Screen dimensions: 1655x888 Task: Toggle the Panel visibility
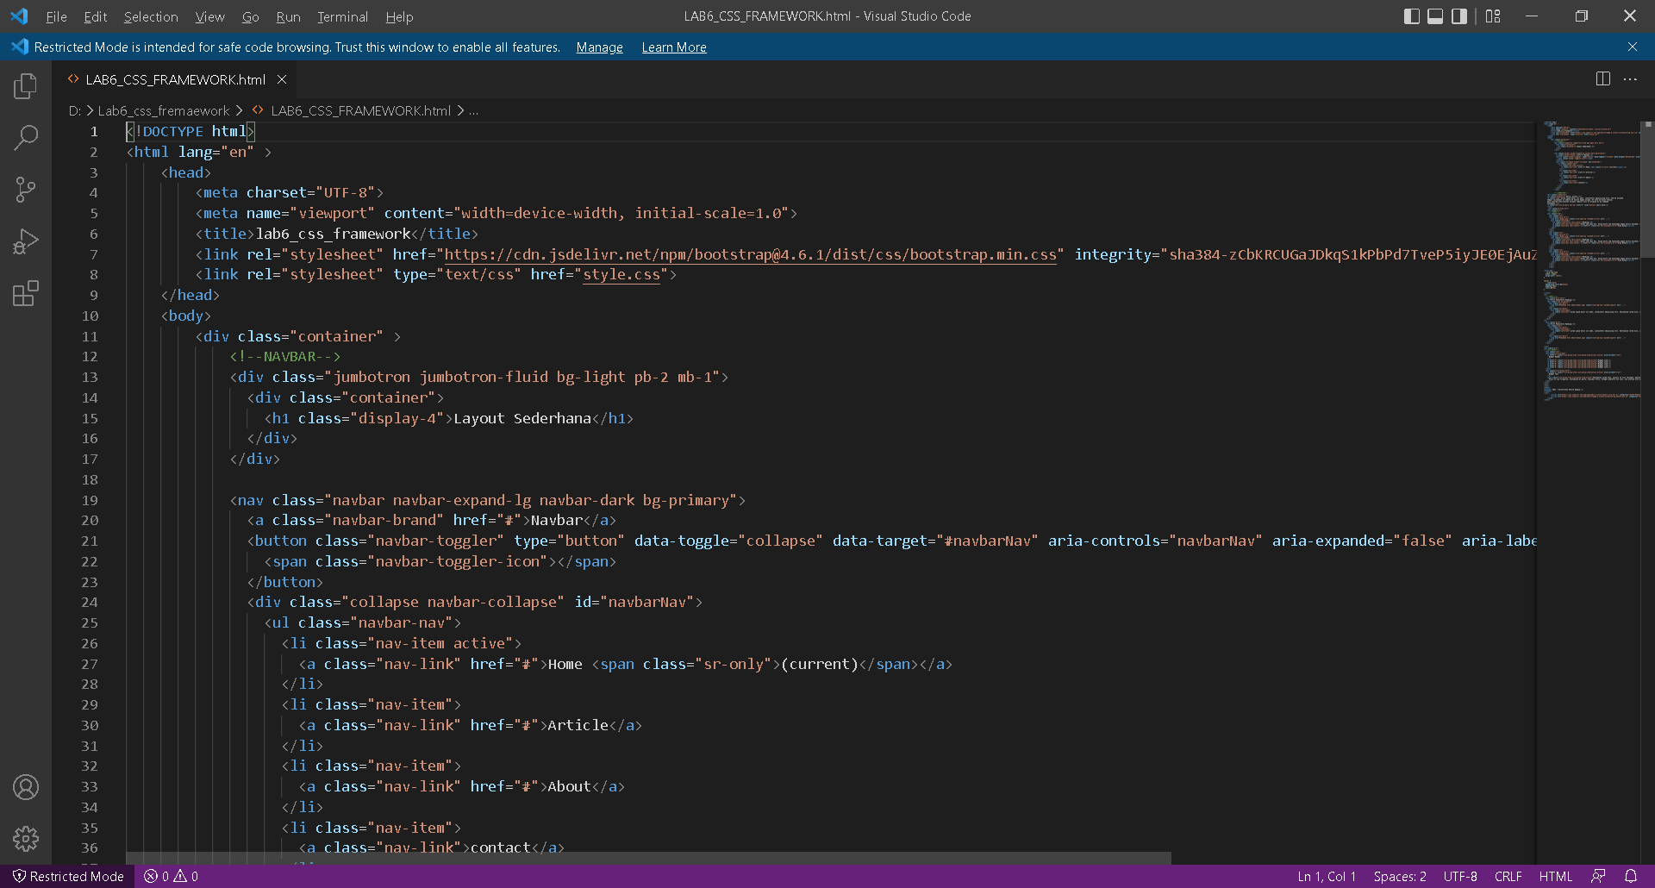(x=1435, y=16)
